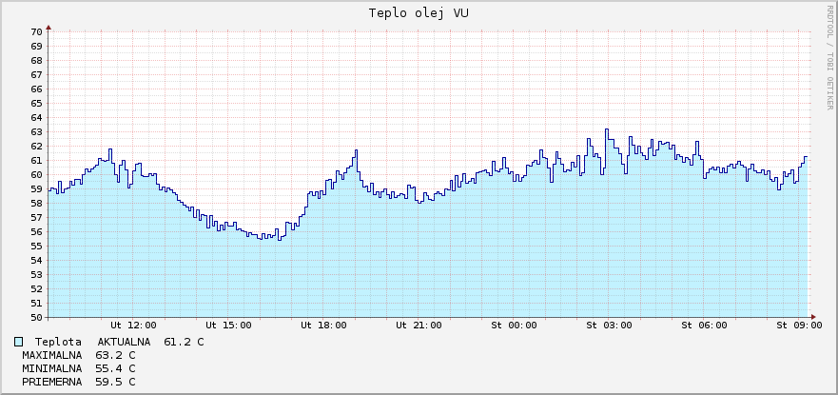The width and height of the screenshot is (838, 395).
Task: Click the St 06:00 time axis label
Action: click(x=704, y=326)
